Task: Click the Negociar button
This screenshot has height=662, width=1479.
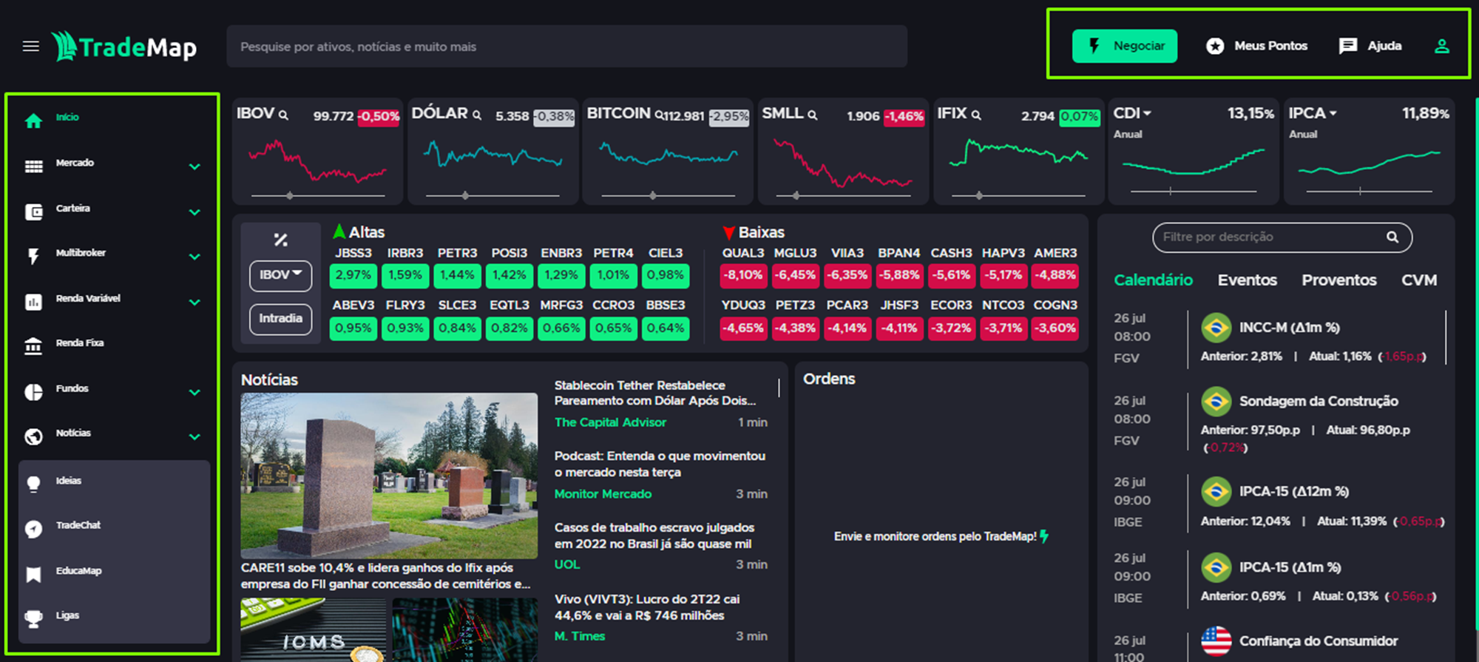Action: click(x=1124, y=46)
